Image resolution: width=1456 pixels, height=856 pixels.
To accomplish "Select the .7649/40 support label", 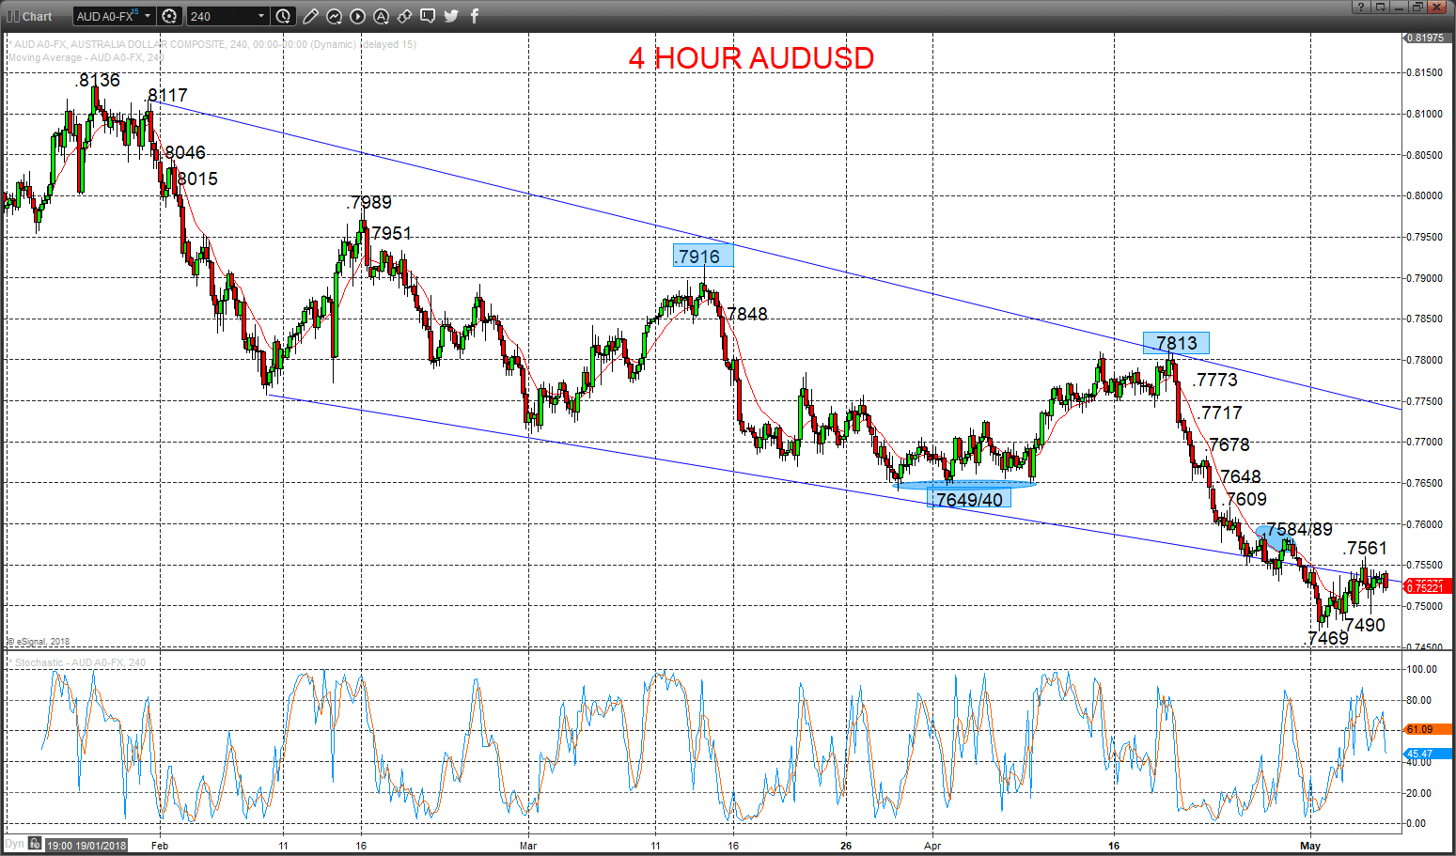I will pyautogui.click(x=969, y=499).
